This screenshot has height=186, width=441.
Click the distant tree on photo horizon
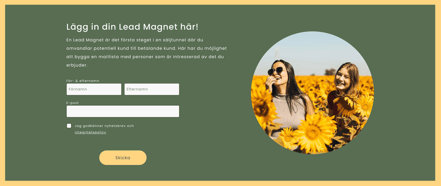(330, 71)
